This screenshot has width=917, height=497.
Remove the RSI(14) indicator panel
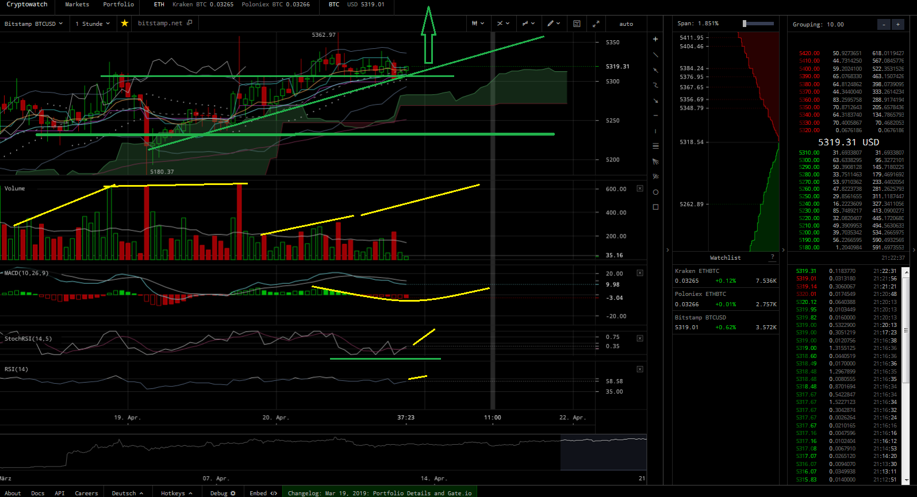point(640,369)
